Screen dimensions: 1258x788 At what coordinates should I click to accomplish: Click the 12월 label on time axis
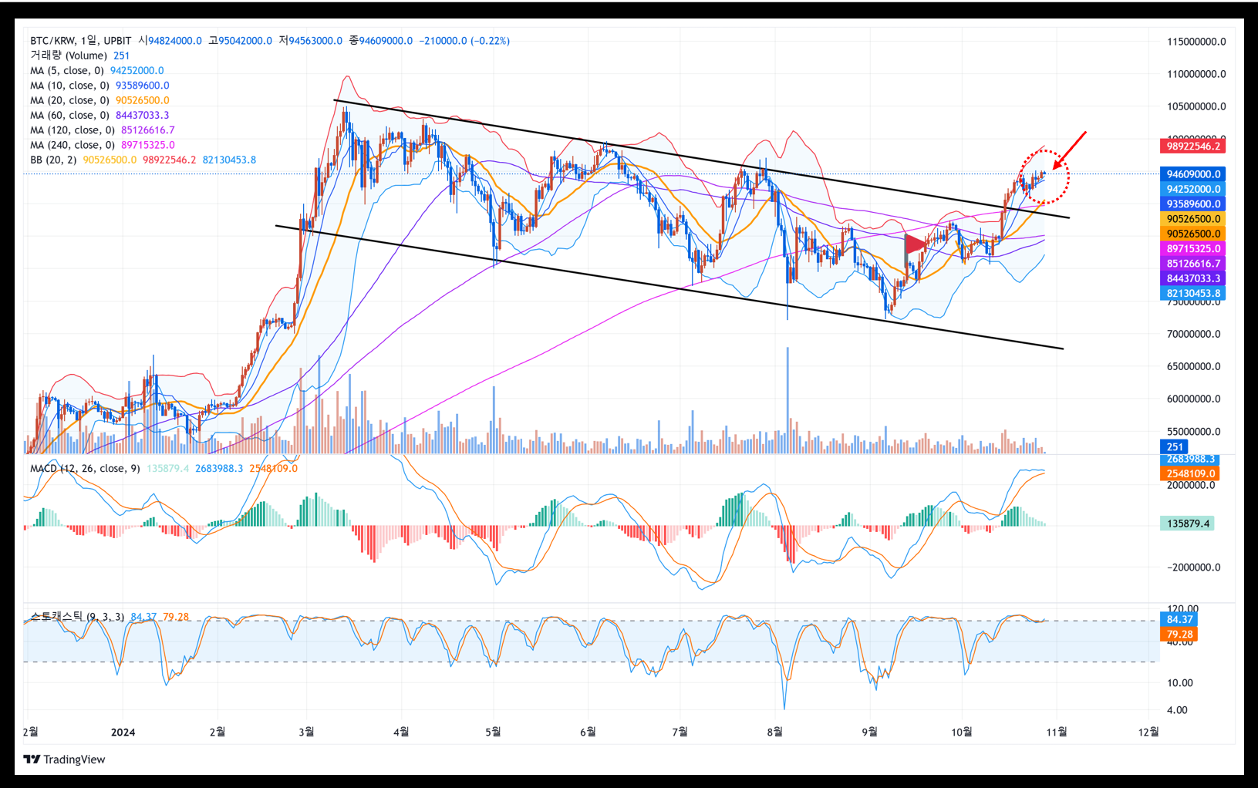click(x=1148, y=732)
